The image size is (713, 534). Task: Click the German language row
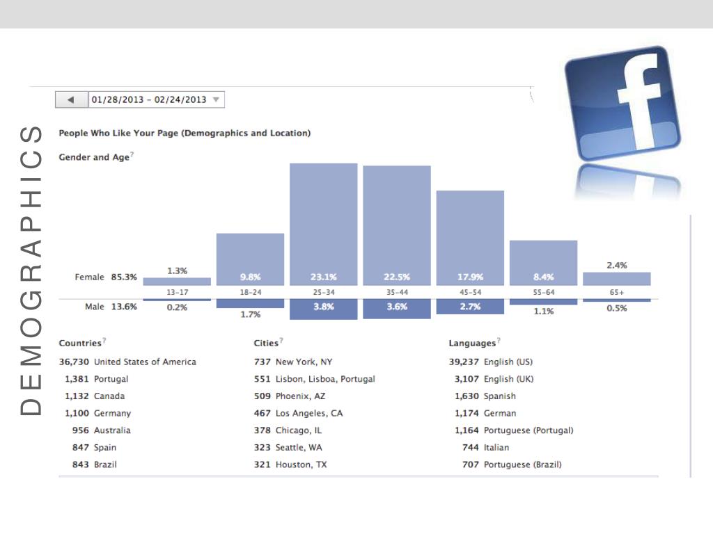(x=485, y=414)
